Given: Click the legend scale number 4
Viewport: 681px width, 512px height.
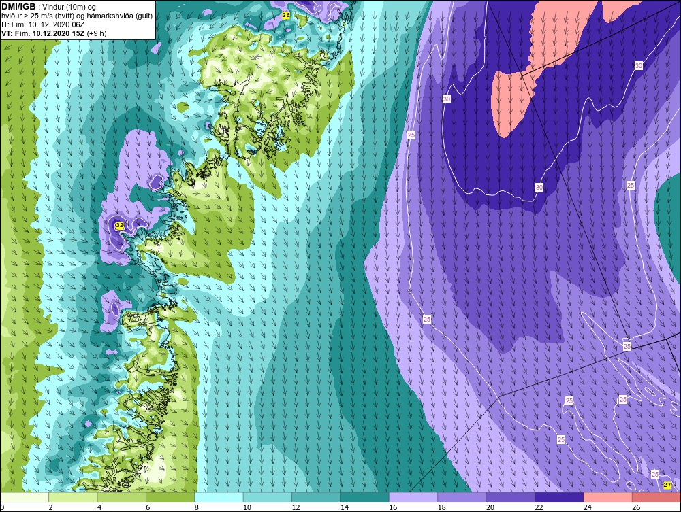Looking at the screenshot, I should [x=99, y=507].
